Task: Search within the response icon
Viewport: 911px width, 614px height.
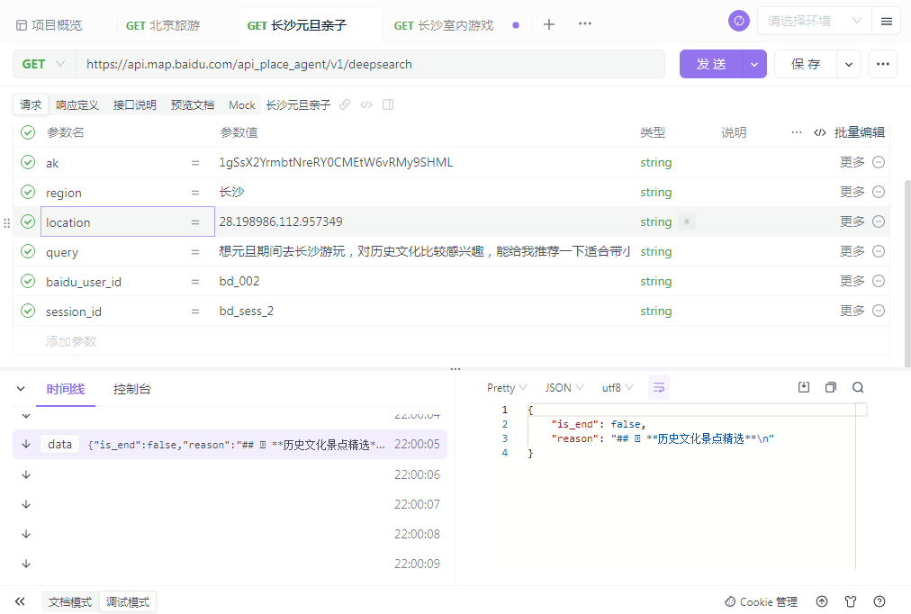Action: click(x=858, y=387)
